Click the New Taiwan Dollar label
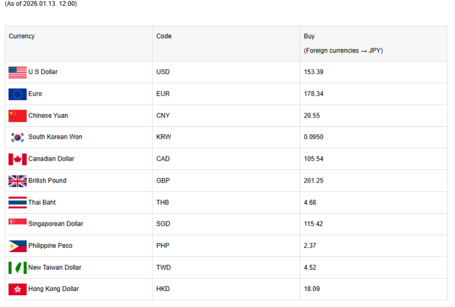 (55, 267)
